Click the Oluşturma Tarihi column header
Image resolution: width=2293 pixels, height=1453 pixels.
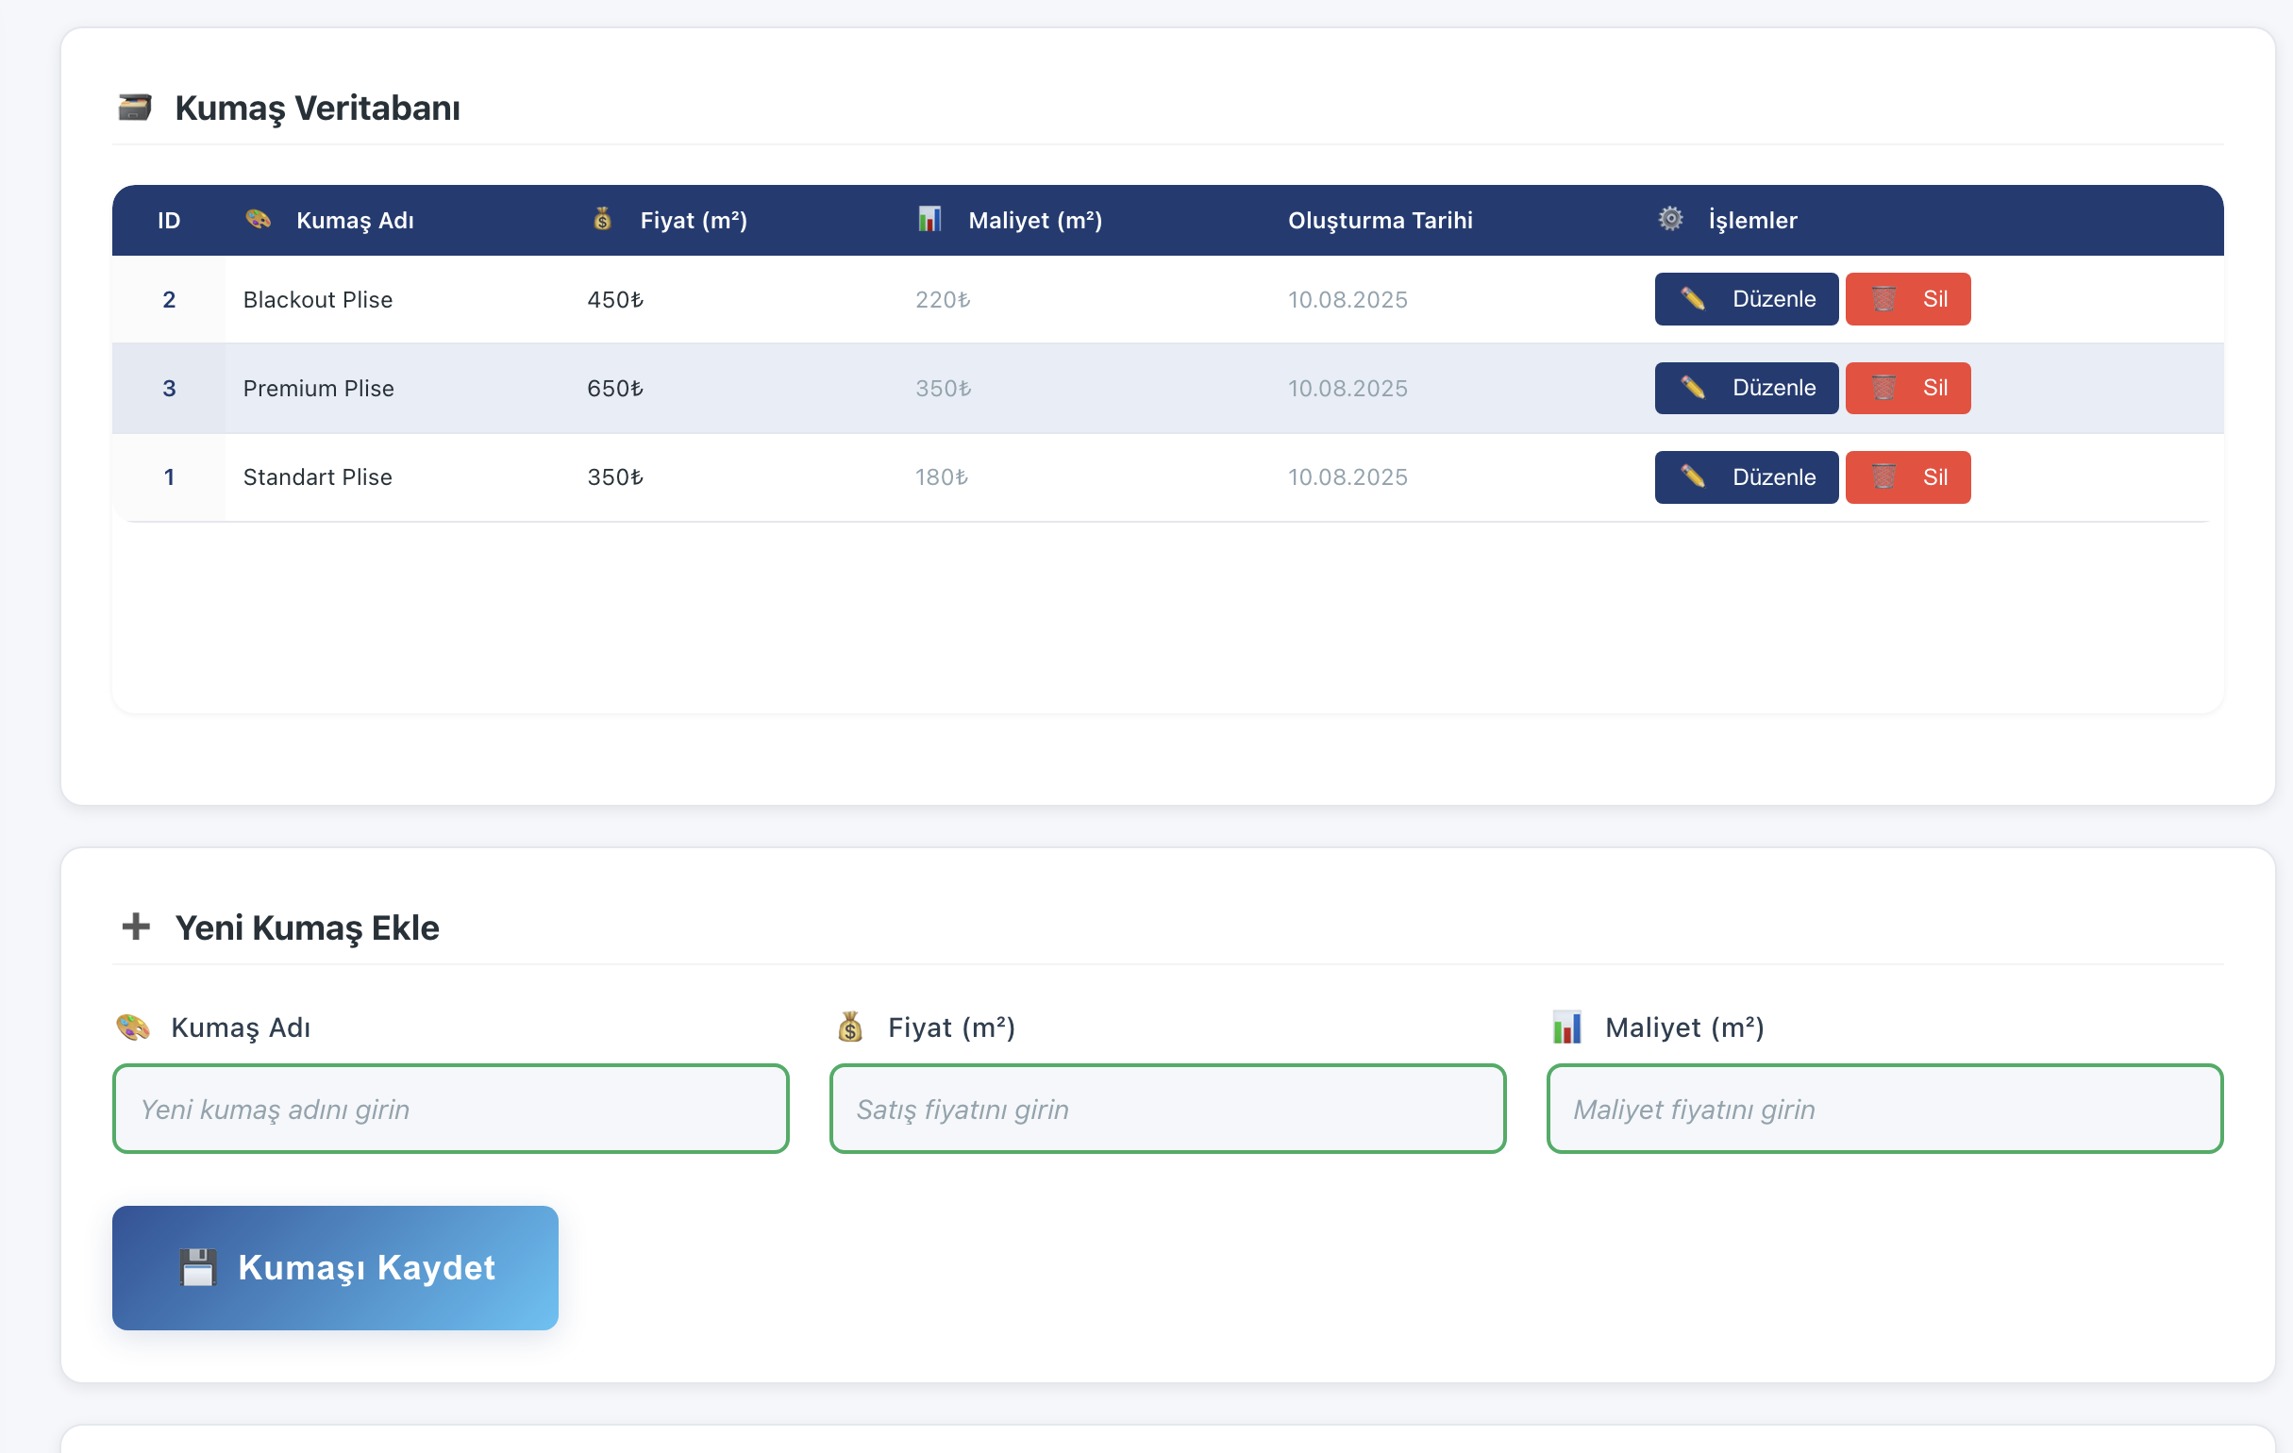1380,220
